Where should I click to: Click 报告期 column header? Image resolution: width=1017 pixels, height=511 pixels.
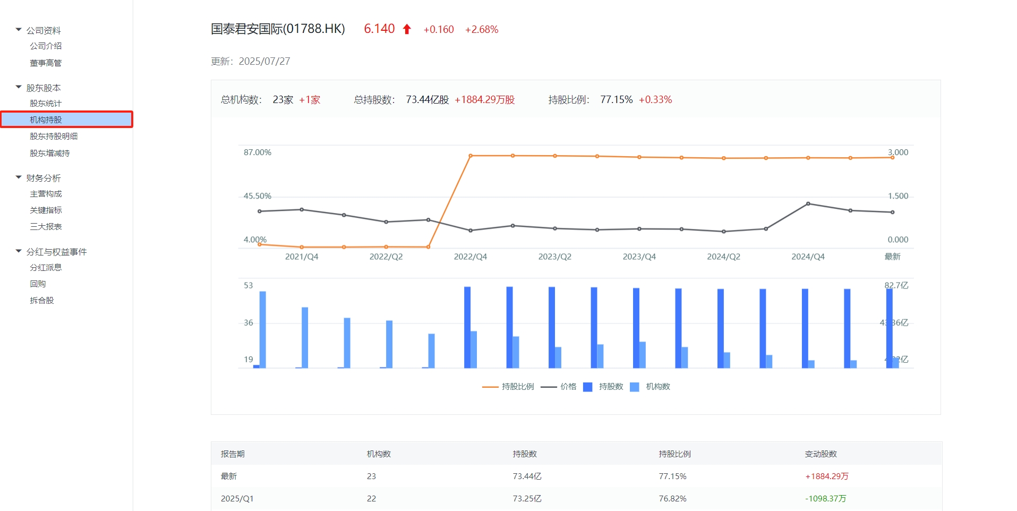233,454
